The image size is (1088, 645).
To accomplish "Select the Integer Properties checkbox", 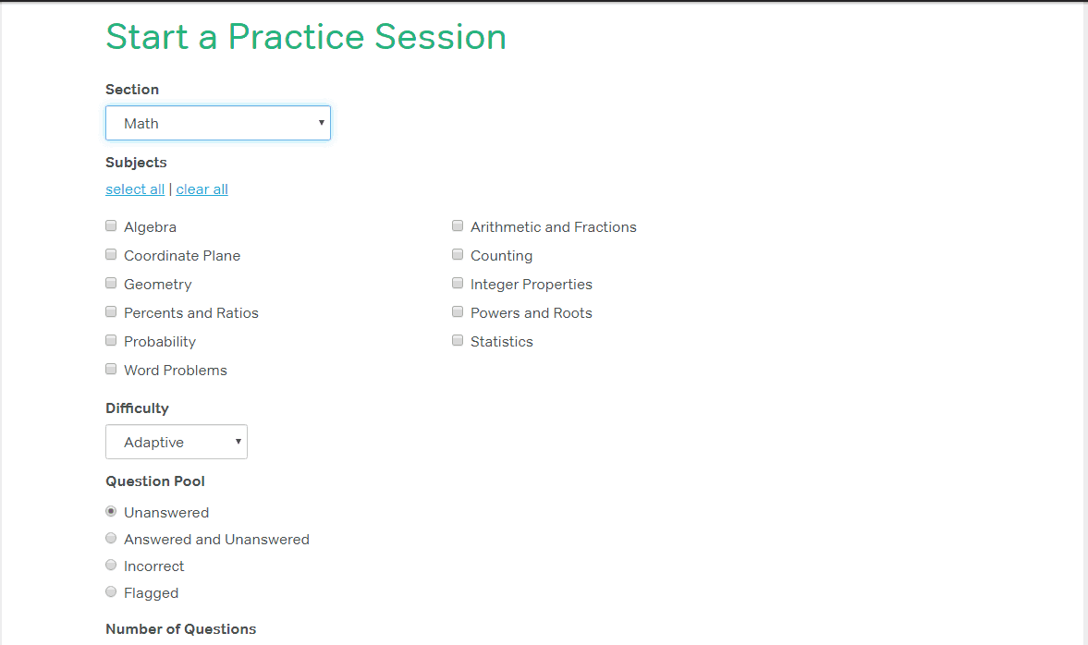I will click(x=458, y=283).
